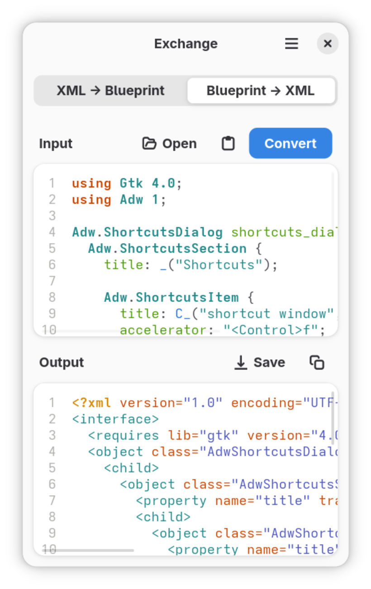
Task: Click the Convert button
Action: (290, 144)
